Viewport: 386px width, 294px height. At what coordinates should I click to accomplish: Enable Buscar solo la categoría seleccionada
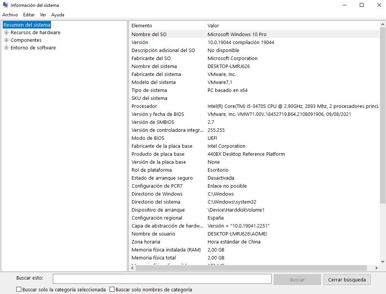click(x=19, y=289)
